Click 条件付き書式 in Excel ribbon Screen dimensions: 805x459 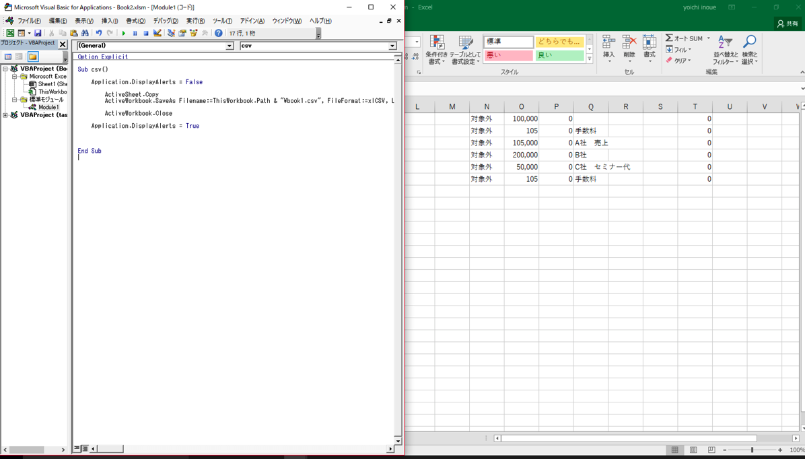[x=436, y=50]
